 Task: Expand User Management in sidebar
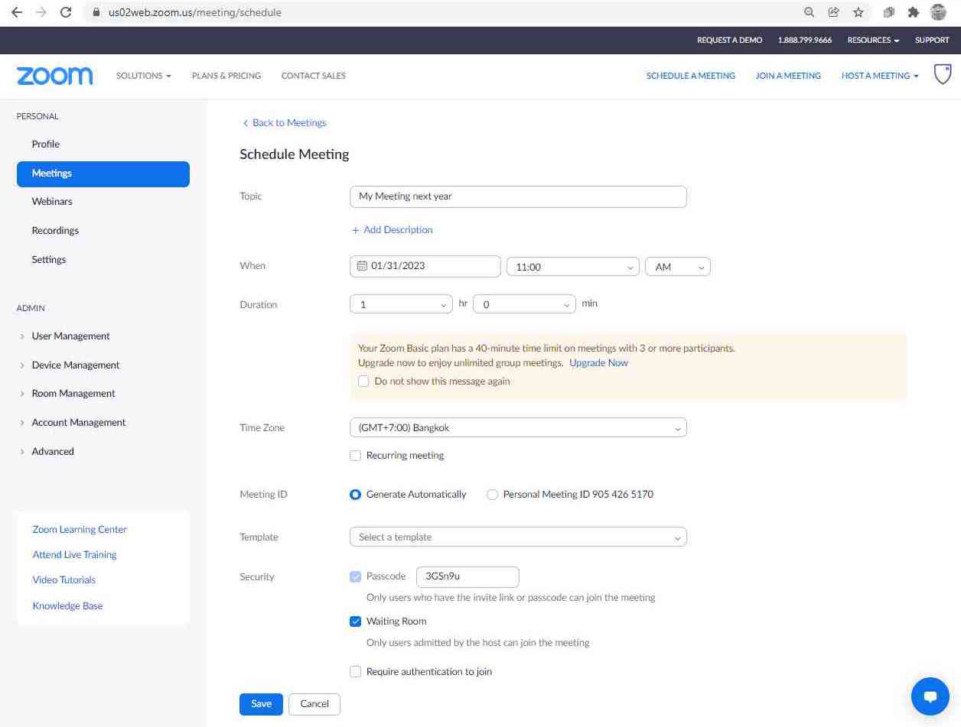pyautogui.click(x=70, y=336)
